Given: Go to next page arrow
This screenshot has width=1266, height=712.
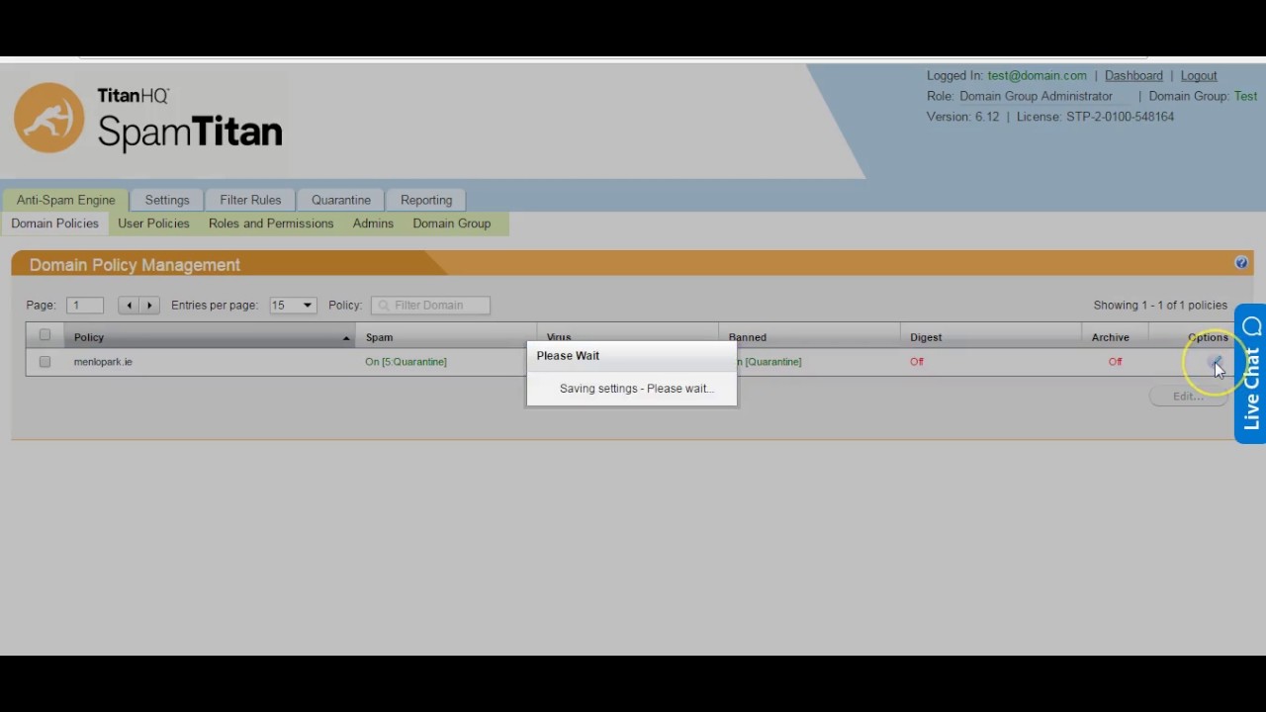Looking at the screenshot, I should (149, 305).
